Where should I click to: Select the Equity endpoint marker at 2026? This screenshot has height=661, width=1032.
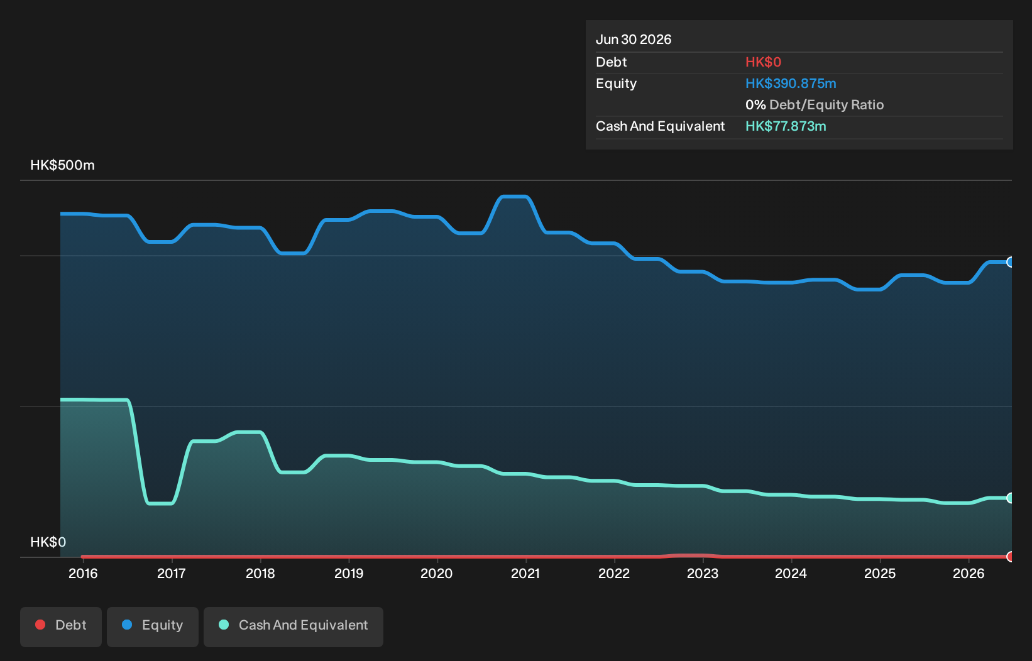(1010, 262)
